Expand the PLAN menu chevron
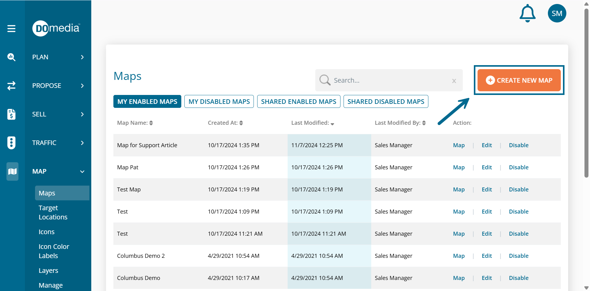The image size is (590, 291). point(82,57)
